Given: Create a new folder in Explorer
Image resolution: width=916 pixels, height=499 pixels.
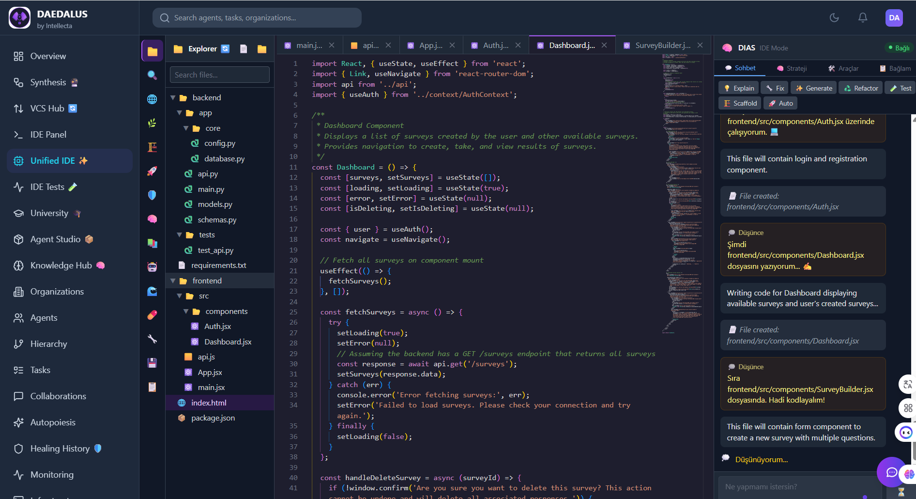Looking at the screenshot, I should [x=262, y=49].
